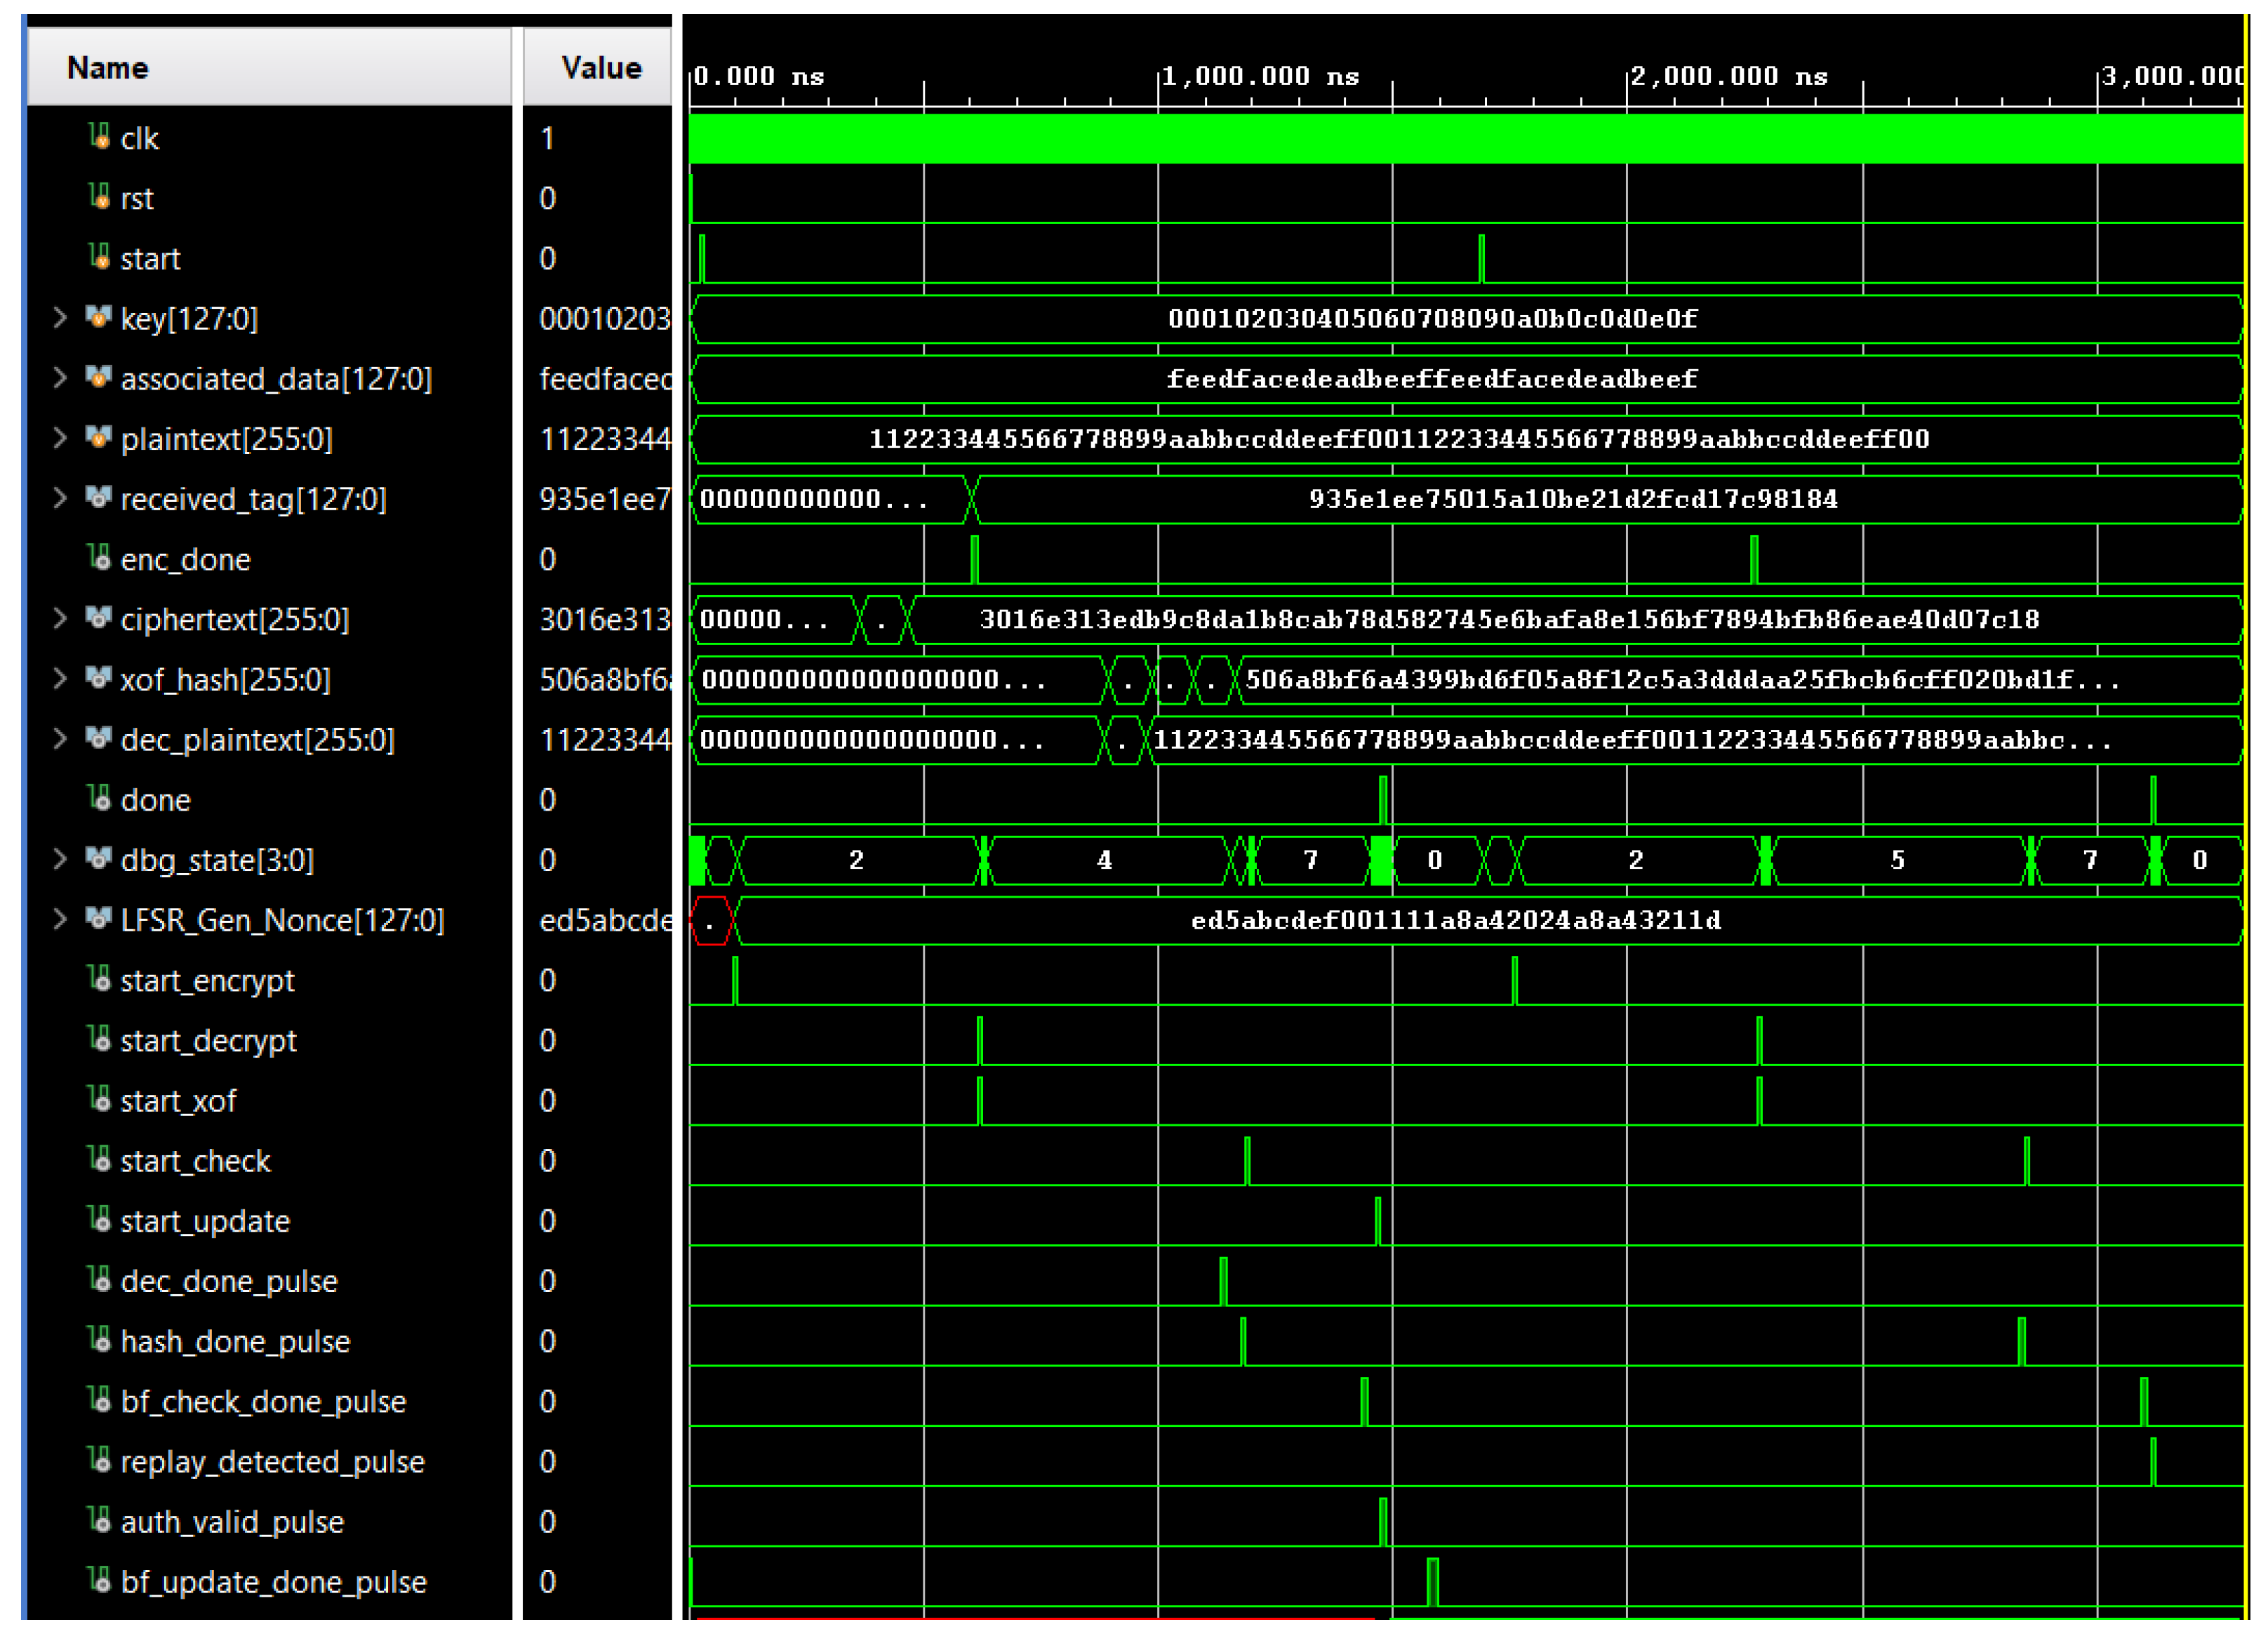
Task: Click the ciphertext[255:0] bus icon
Action: pos(98,618)
